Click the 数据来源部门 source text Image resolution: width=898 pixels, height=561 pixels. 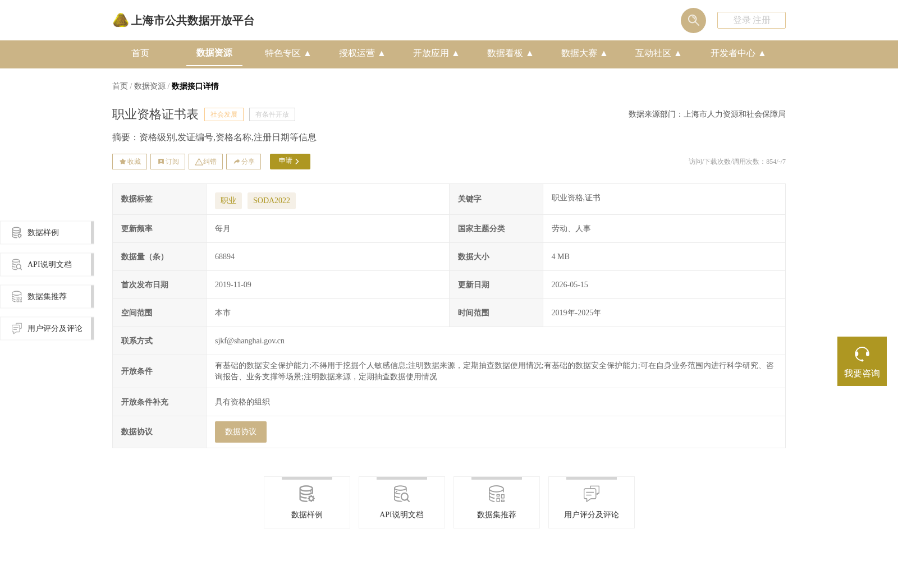coord(707,114)
